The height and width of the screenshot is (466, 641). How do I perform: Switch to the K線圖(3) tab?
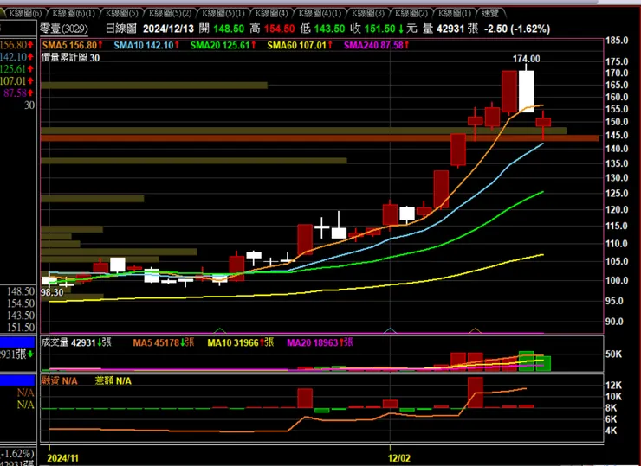(368, 14)
